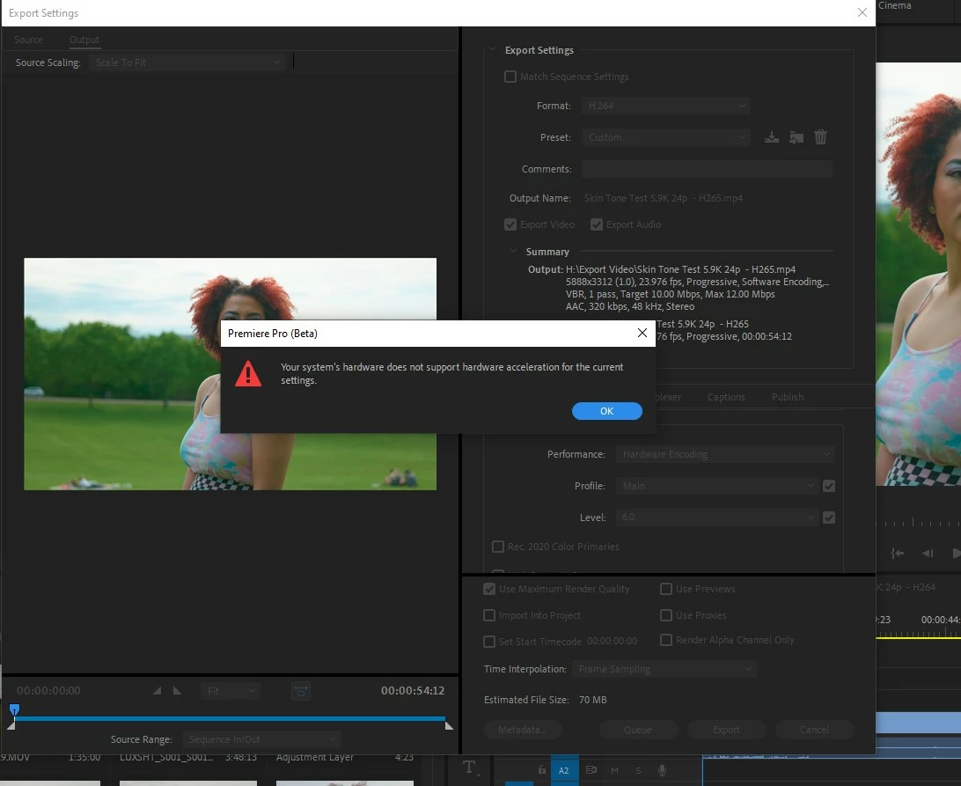Toggle the Export Video checkbox
Image resolution: width=961 pixels, height=786 pixels.
[510, 224]
